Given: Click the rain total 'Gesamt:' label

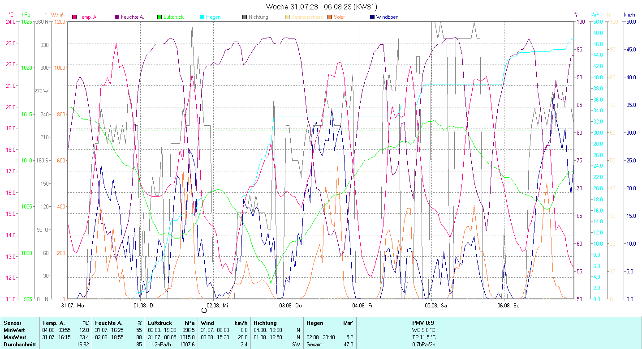Looking at the screenshot, I should coord(315,344).
